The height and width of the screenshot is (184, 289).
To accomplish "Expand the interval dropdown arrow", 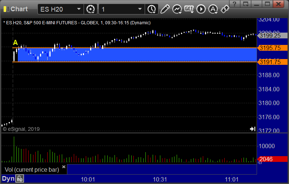I will coord(140,9).
